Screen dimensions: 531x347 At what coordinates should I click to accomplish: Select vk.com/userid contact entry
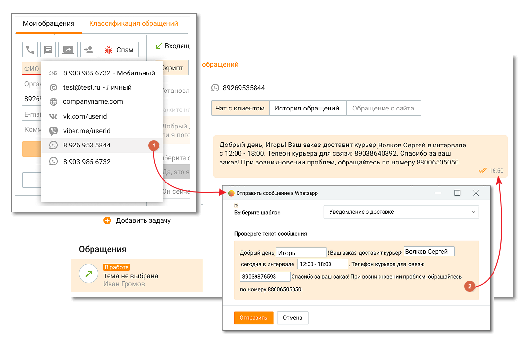[102, 116]
